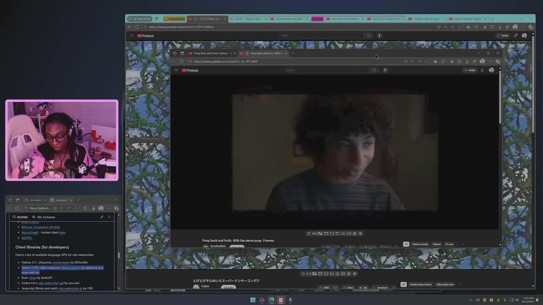543x305 pixels.
Task: Click the ExcellentButt channel name
Action: (218, 246)
